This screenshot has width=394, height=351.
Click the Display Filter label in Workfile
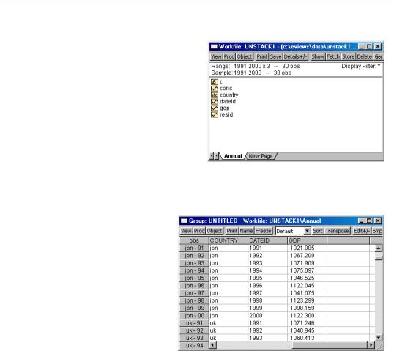(360, 67)
